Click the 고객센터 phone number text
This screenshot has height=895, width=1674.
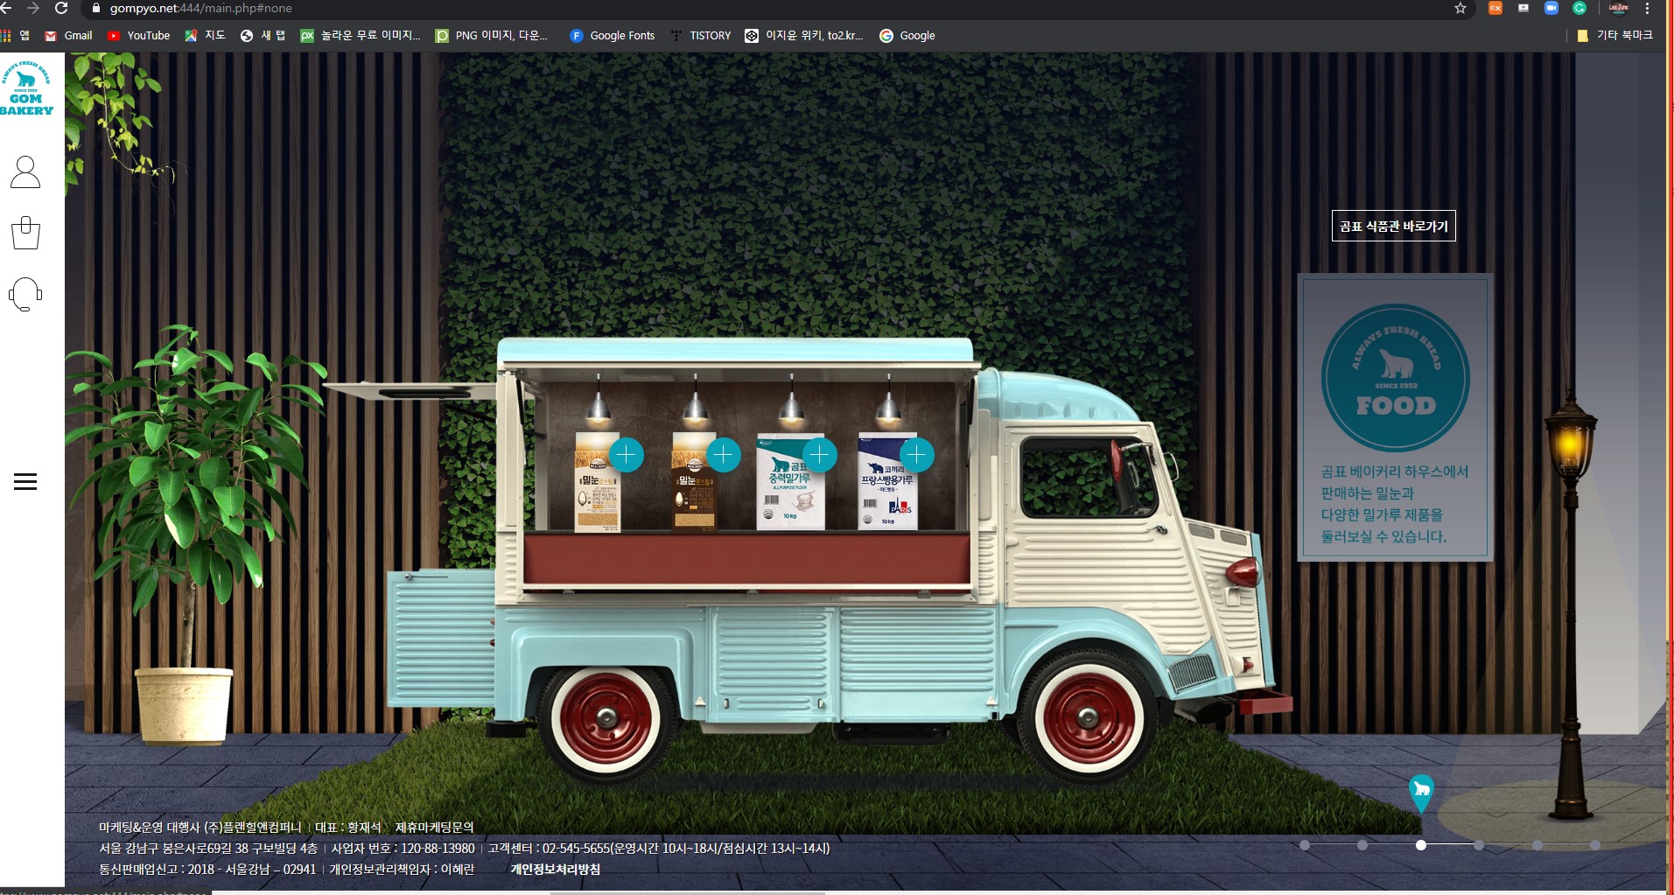click(659, 848)
